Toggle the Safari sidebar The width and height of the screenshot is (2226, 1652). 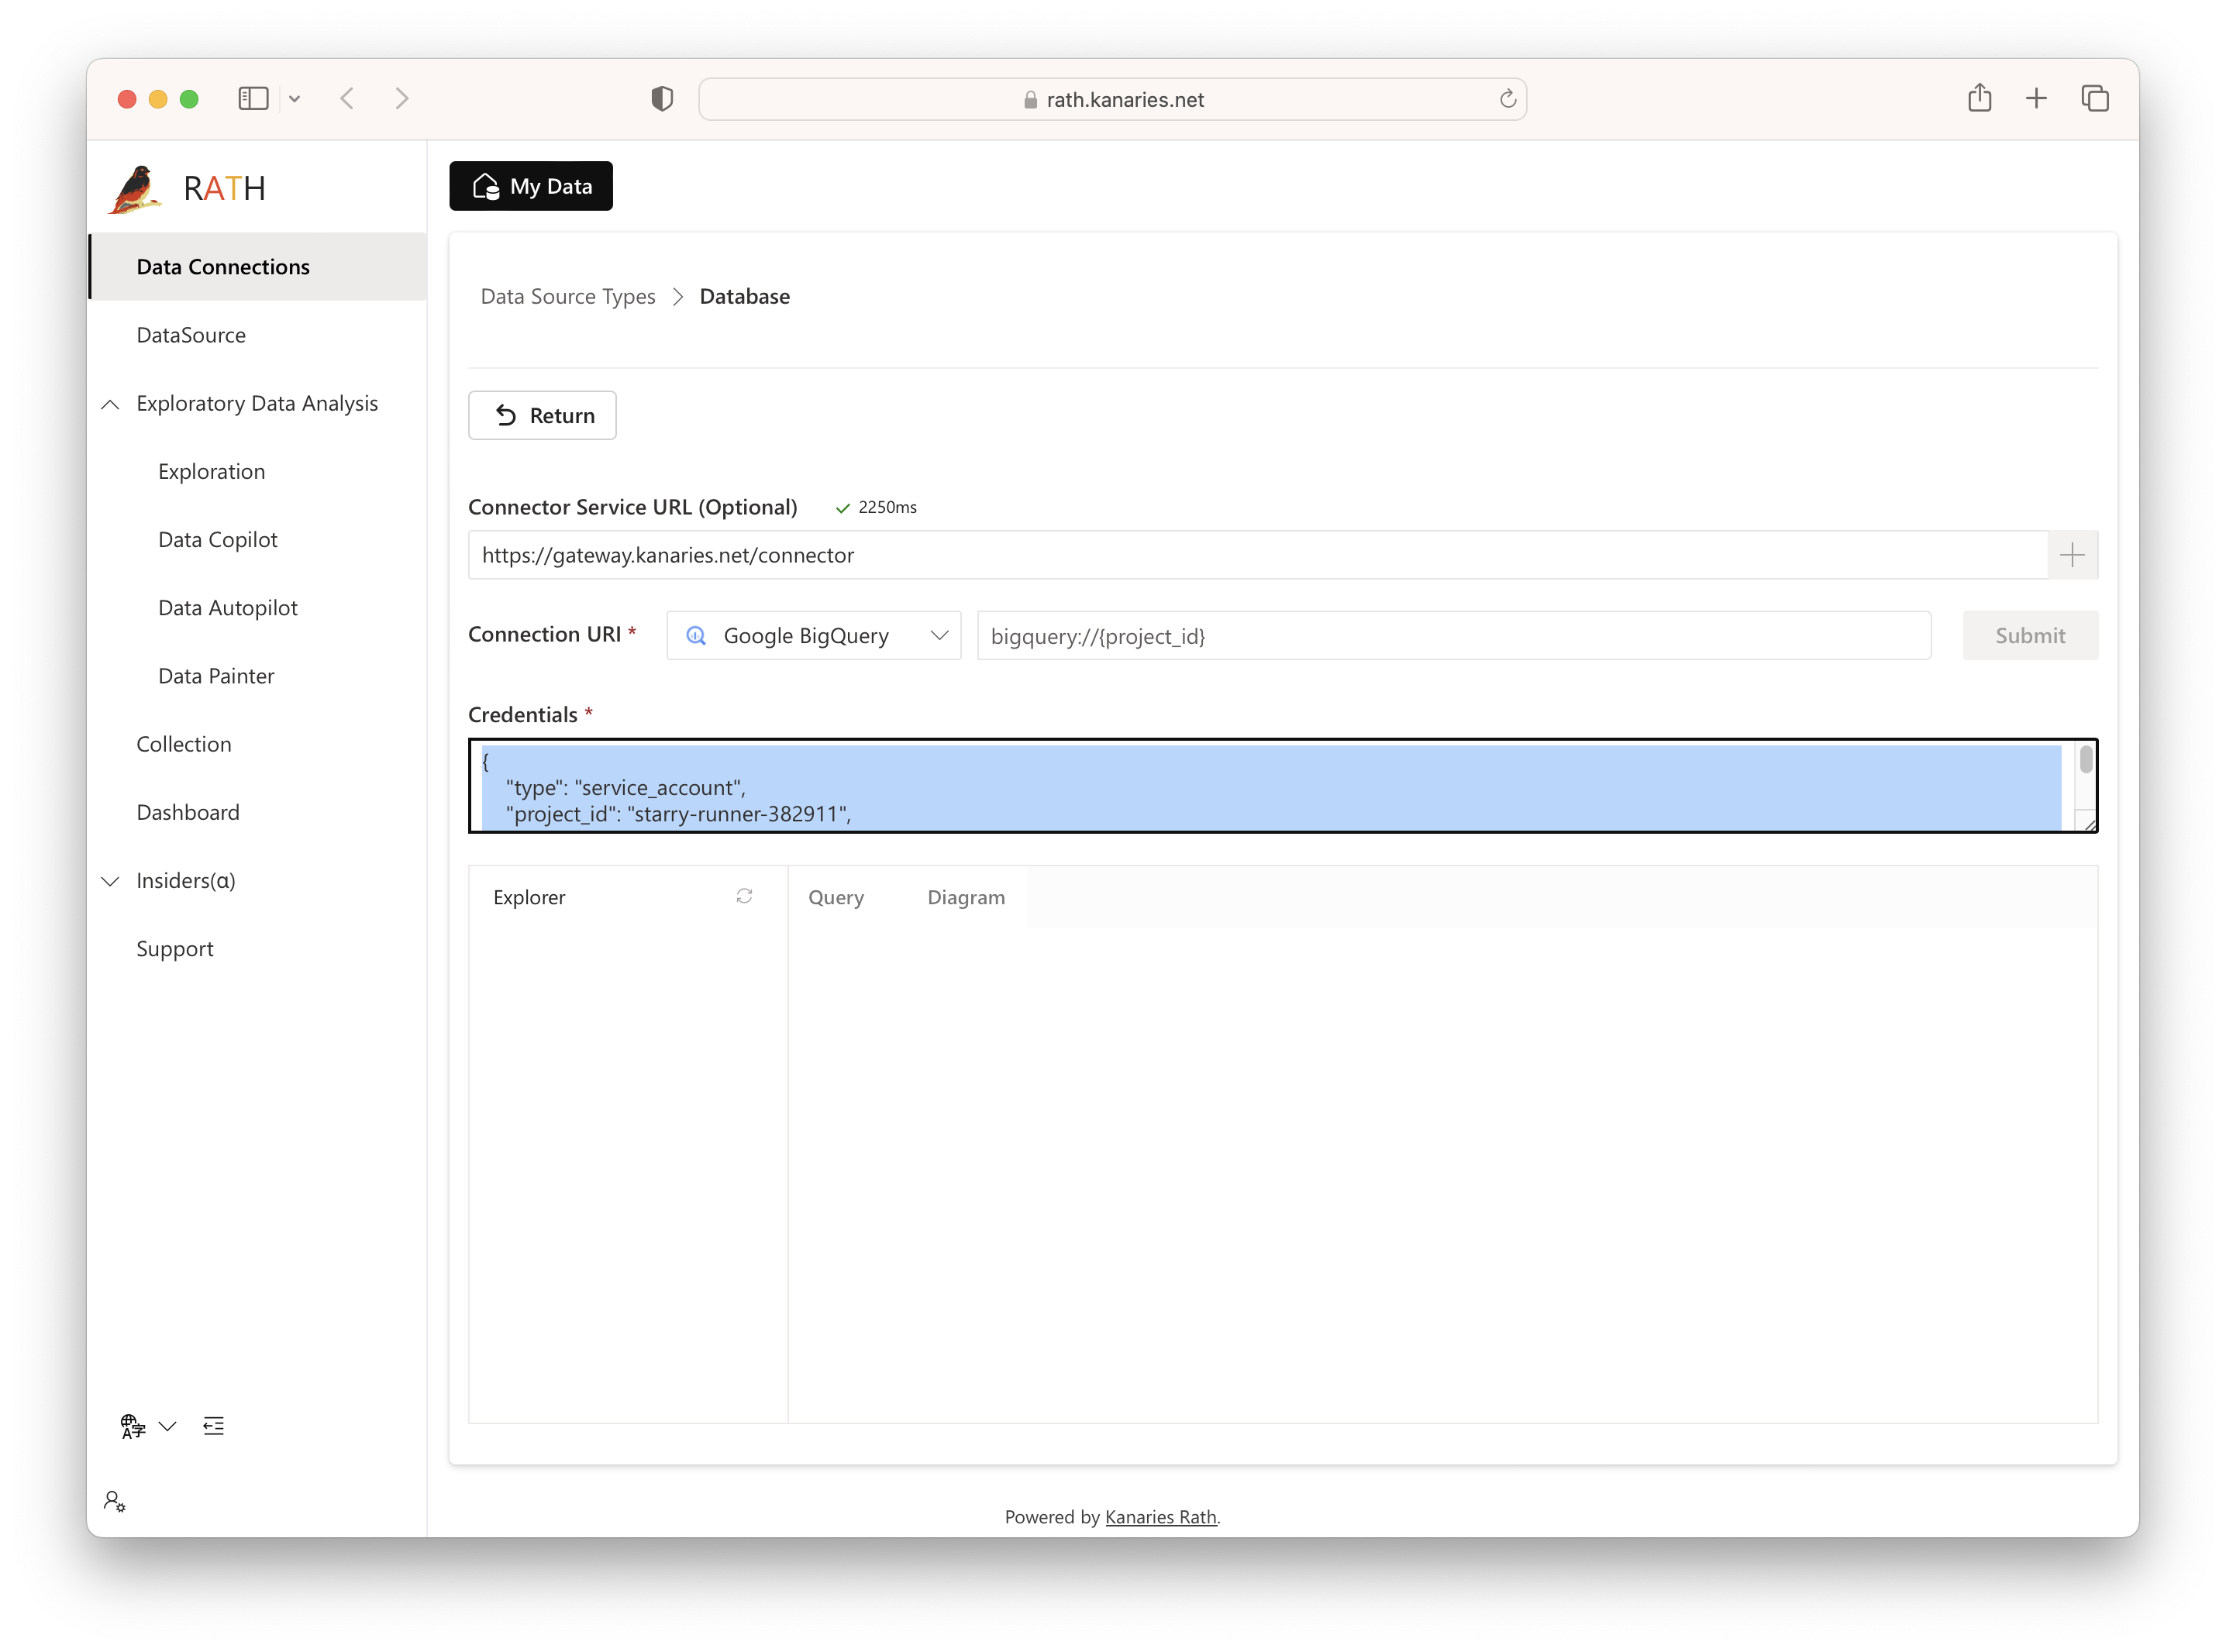253,98
